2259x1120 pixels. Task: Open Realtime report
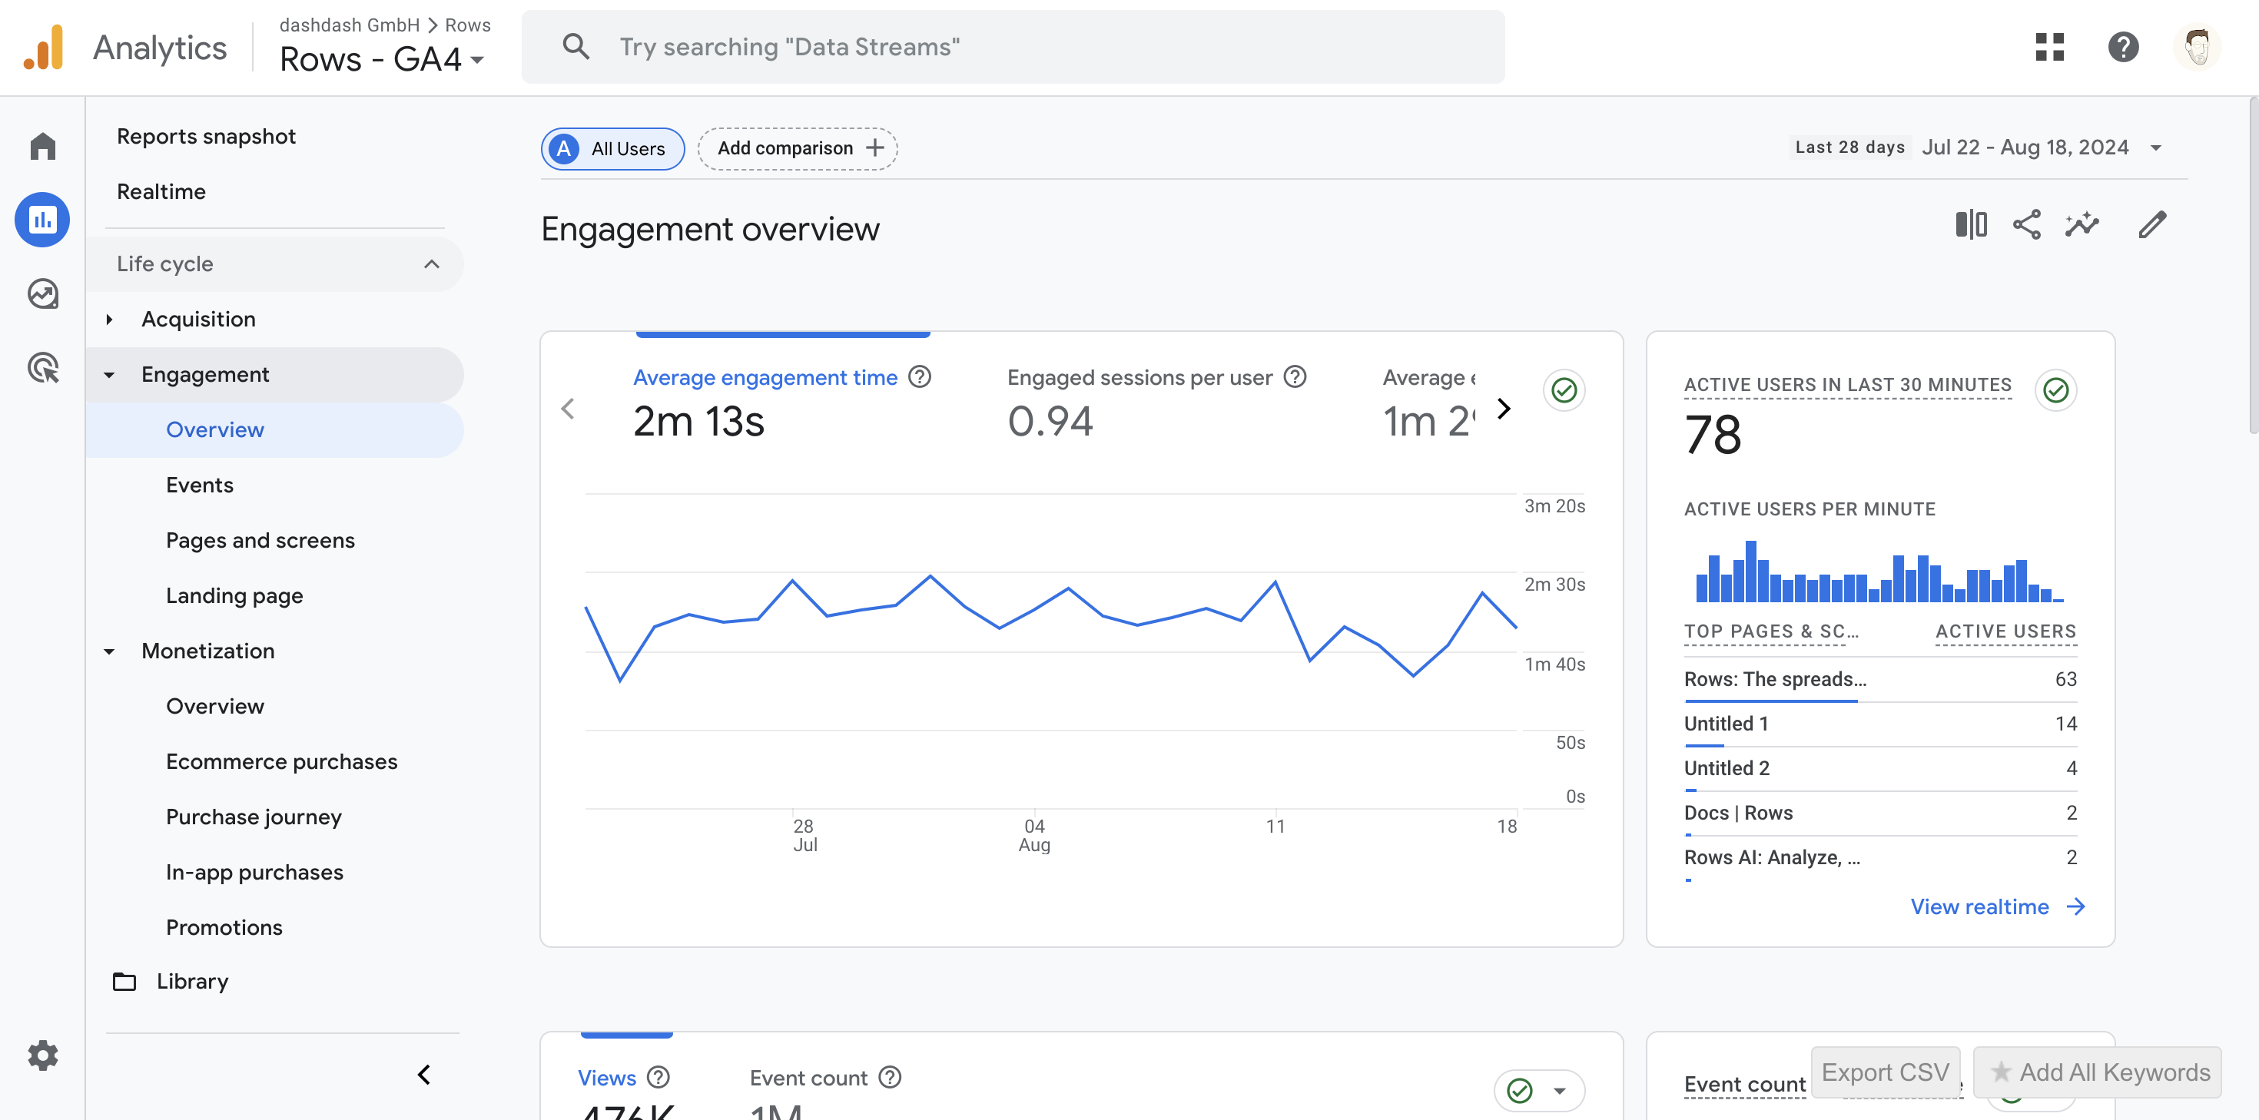161,191
